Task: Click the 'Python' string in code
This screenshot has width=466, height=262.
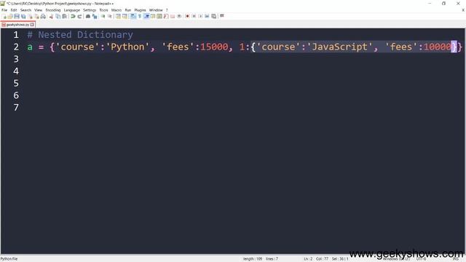Action: pyautogui.click(x=127, y=47)
